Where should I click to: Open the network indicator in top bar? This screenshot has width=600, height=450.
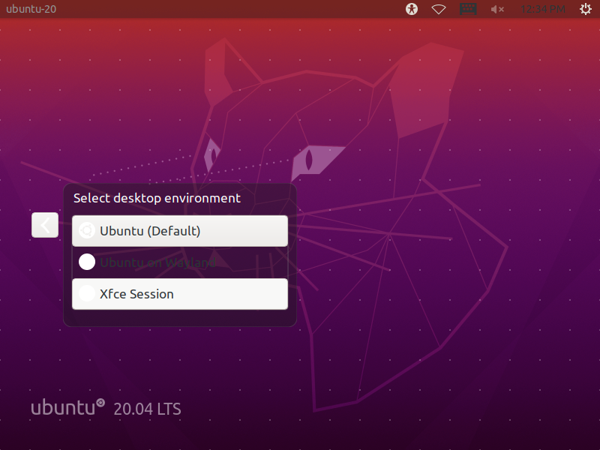tap(439, 9)
